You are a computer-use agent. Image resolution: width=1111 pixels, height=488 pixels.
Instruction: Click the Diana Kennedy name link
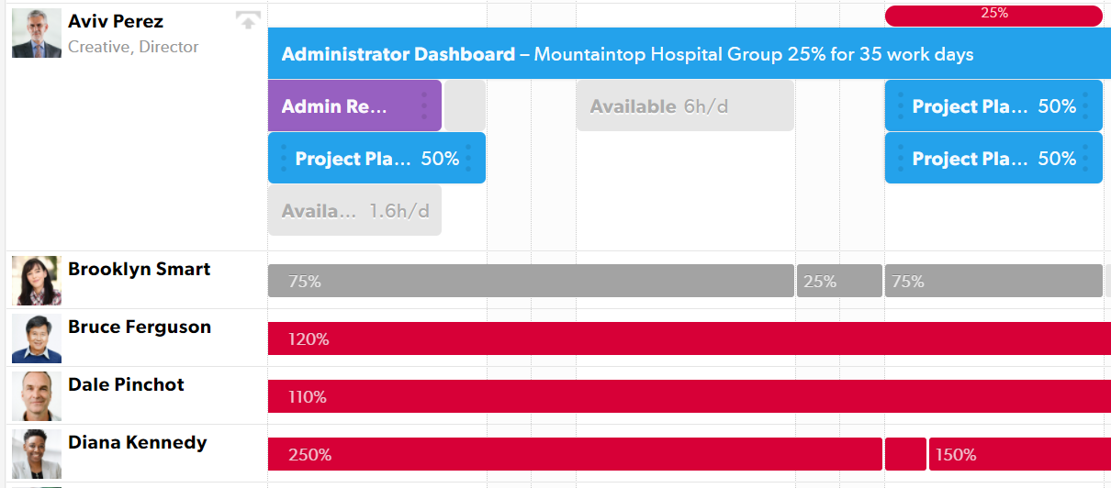pyautogui.click(x=138, y=442)
